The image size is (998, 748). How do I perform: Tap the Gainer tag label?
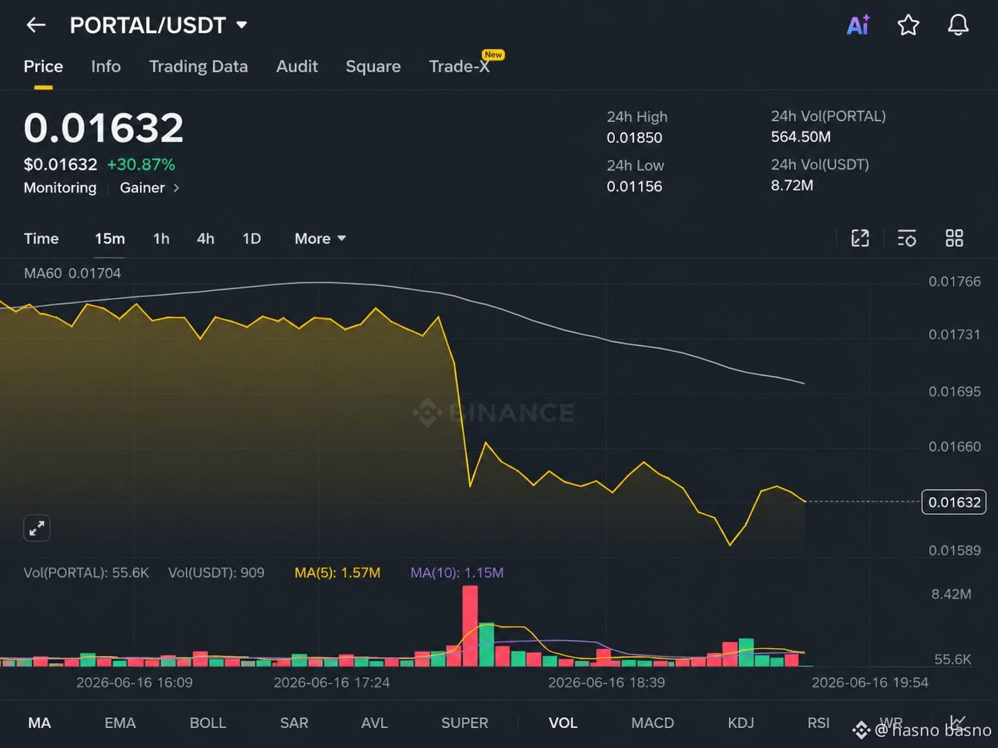tap(142, 187)
